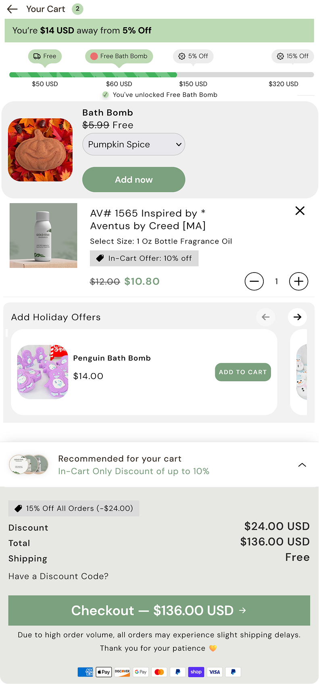Click the rewards progress bar
This screenshot has width=319, height=684.
point(161,75)
